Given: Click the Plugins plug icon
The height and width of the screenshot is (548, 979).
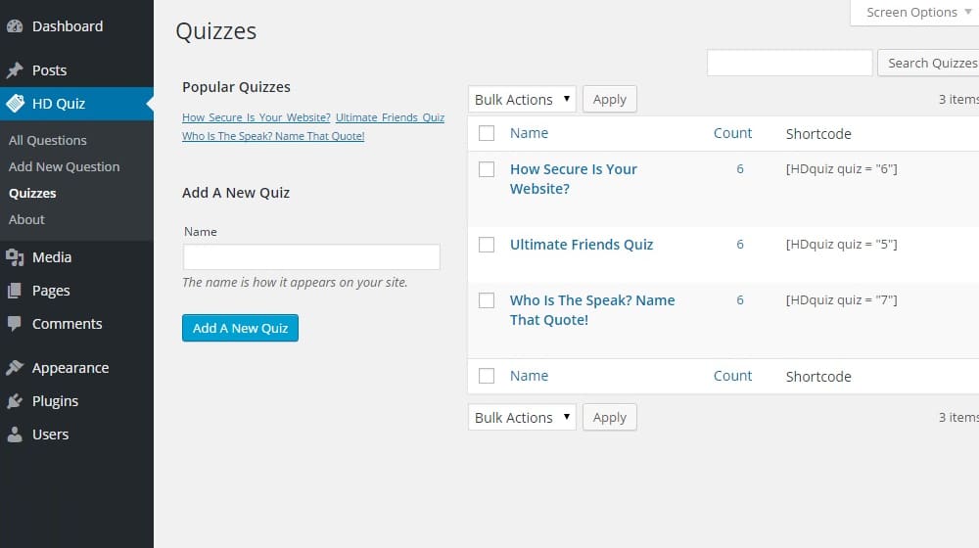Looking at the screenshot, I should click(x=15, y=401).
